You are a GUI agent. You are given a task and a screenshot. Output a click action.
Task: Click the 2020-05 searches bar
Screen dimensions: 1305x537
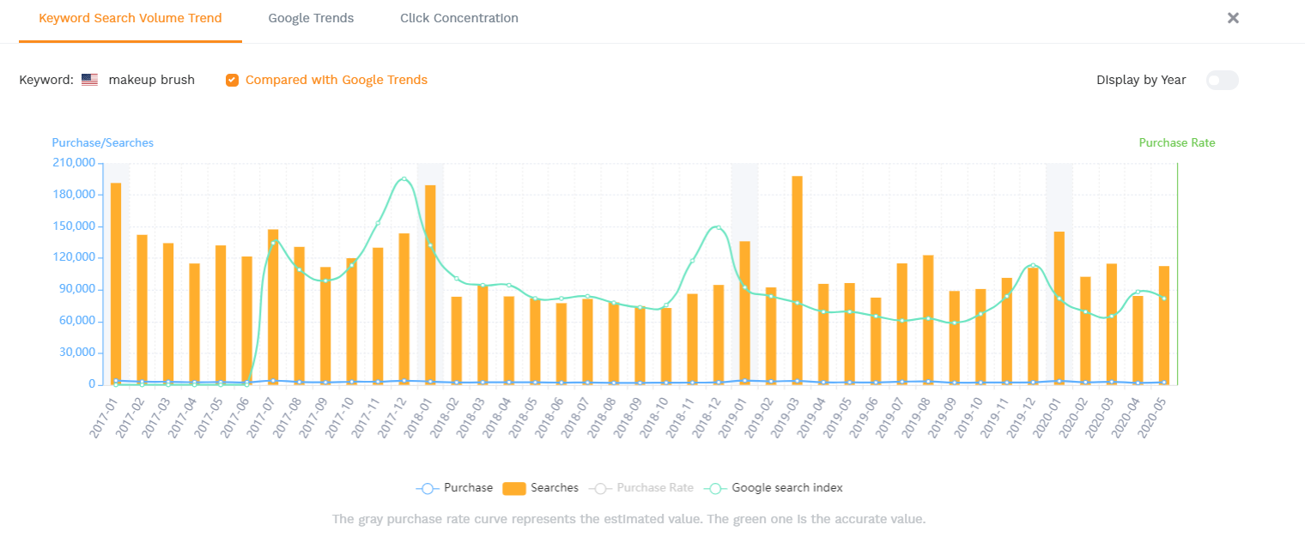tap(1163, 326)
